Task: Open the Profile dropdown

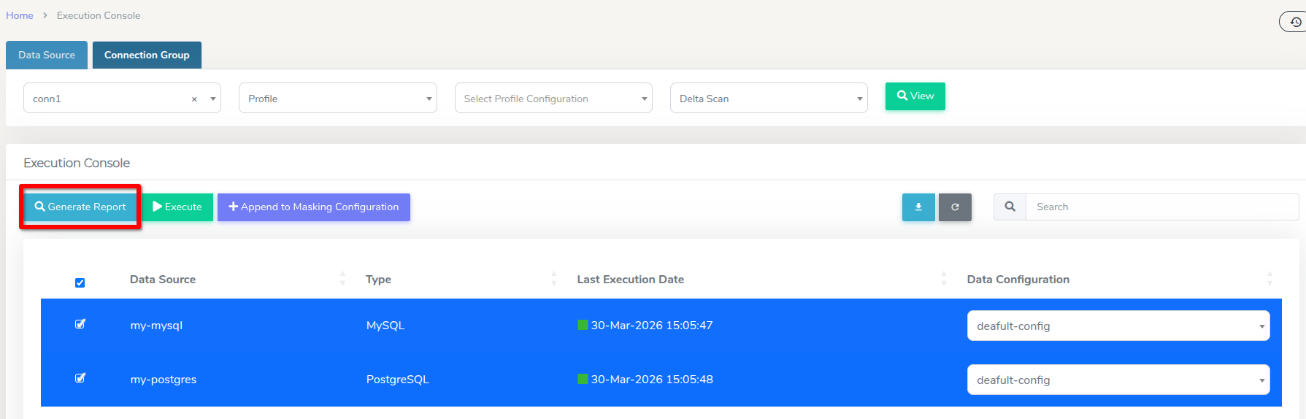Action: [x=337, y=99]
